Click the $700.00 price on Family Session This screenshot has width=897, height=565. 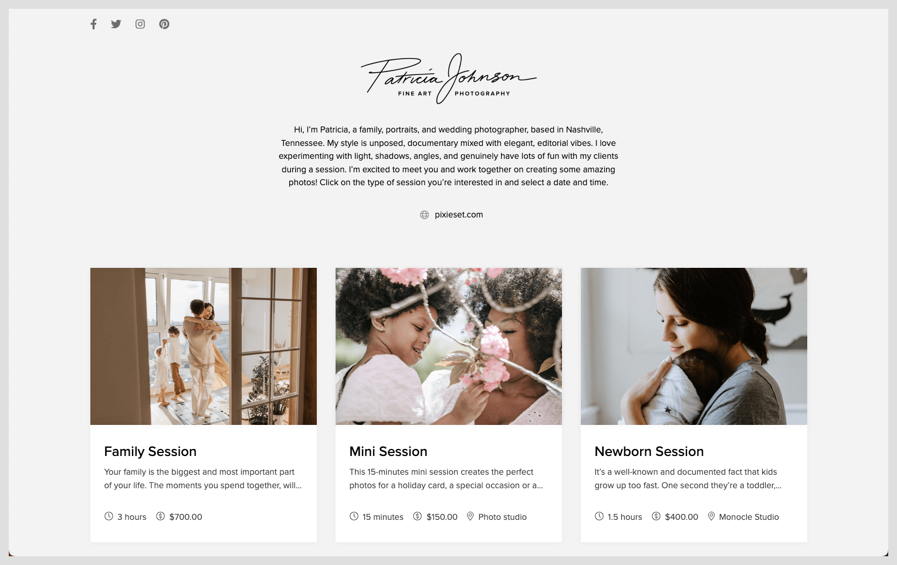point(185,517)
